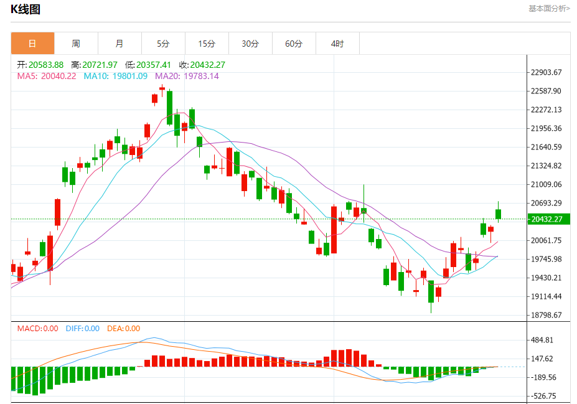Open the 4时 interval tab
Viewport: 577px width, 404px height.
337,44
